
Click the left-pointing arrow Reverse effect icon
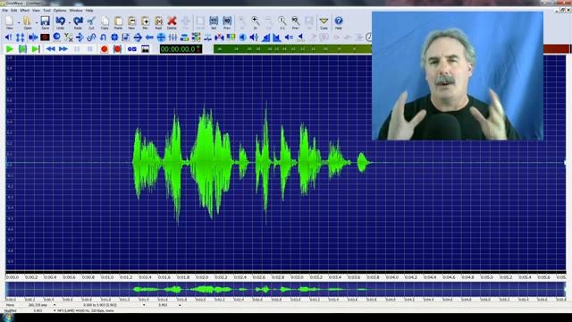click(x=149, y=38)
